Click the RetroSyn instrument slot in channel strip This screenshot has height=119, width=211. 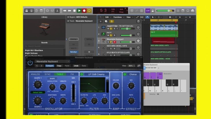tap(73, 52)
